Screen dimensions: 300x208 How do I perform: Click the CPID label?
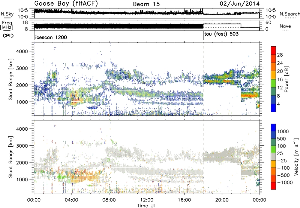click(8, 36)
